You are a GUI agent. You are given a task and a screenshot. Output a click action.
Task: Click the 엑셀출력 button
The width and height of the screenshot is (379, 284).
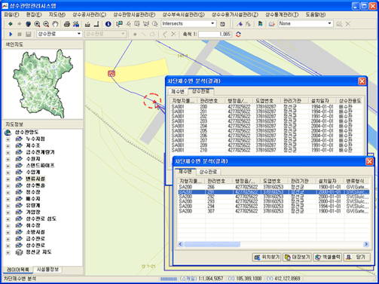pos(328,257)
